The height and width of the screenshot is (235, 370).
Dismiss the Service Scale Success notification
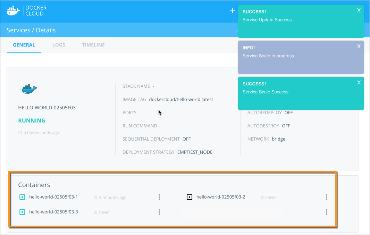pyautogui.click(x=359, y=83)
